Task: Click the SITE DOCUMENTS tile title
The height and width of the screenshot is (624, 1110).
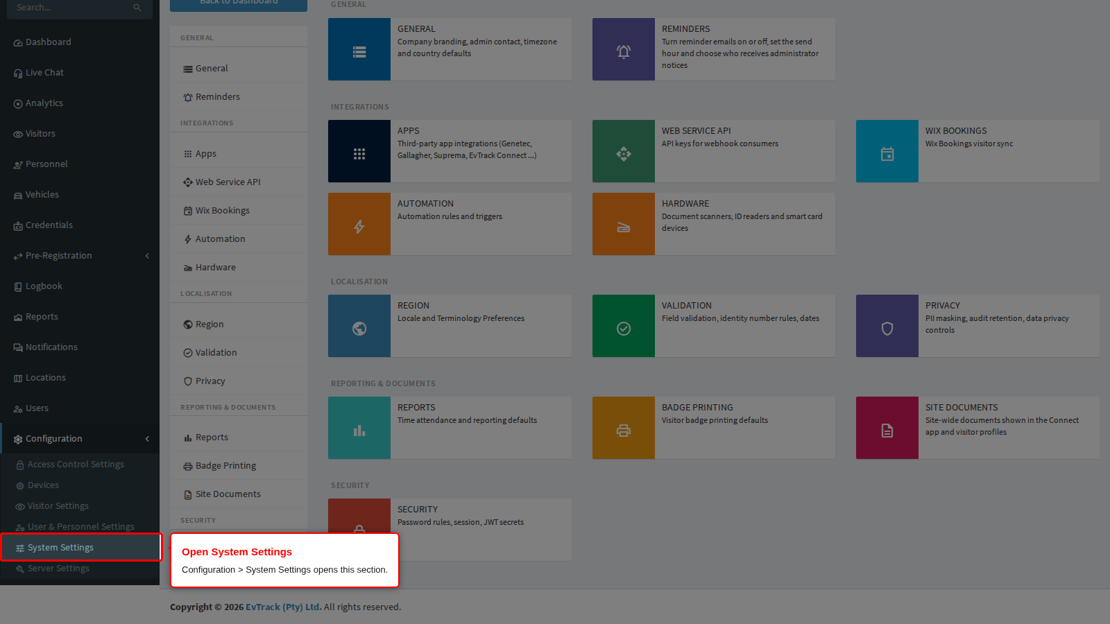Action: [962, 408]
